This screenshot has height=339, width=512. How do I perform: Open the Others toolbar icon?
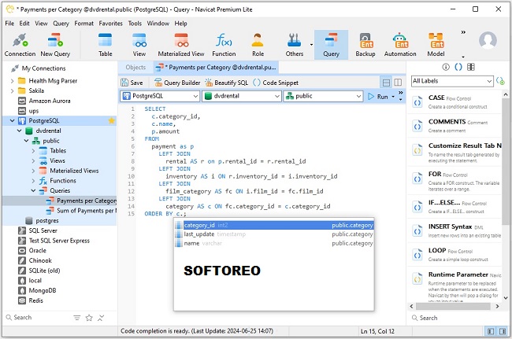[295, 45]
